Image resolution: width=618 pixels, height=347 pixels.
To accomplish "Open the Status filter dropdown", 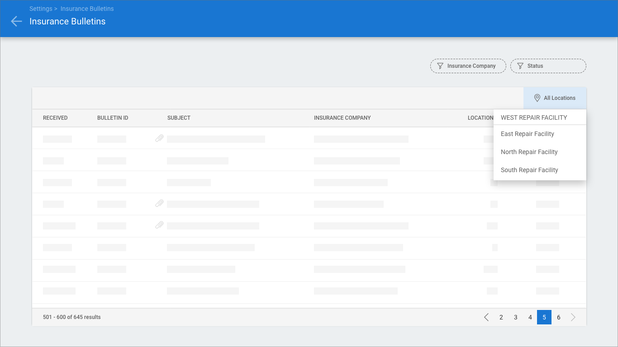I will point(548,66).
